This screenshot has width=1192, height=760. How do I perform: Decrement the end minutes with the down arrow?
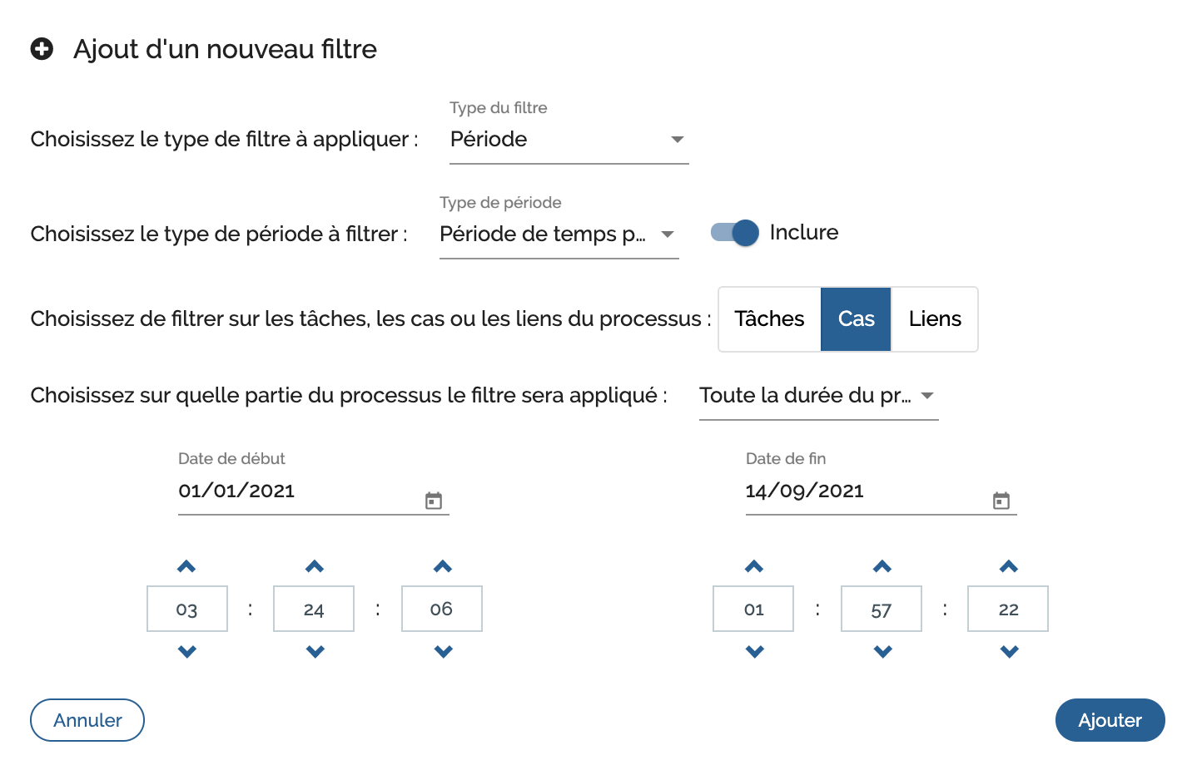tap(881, 652)
